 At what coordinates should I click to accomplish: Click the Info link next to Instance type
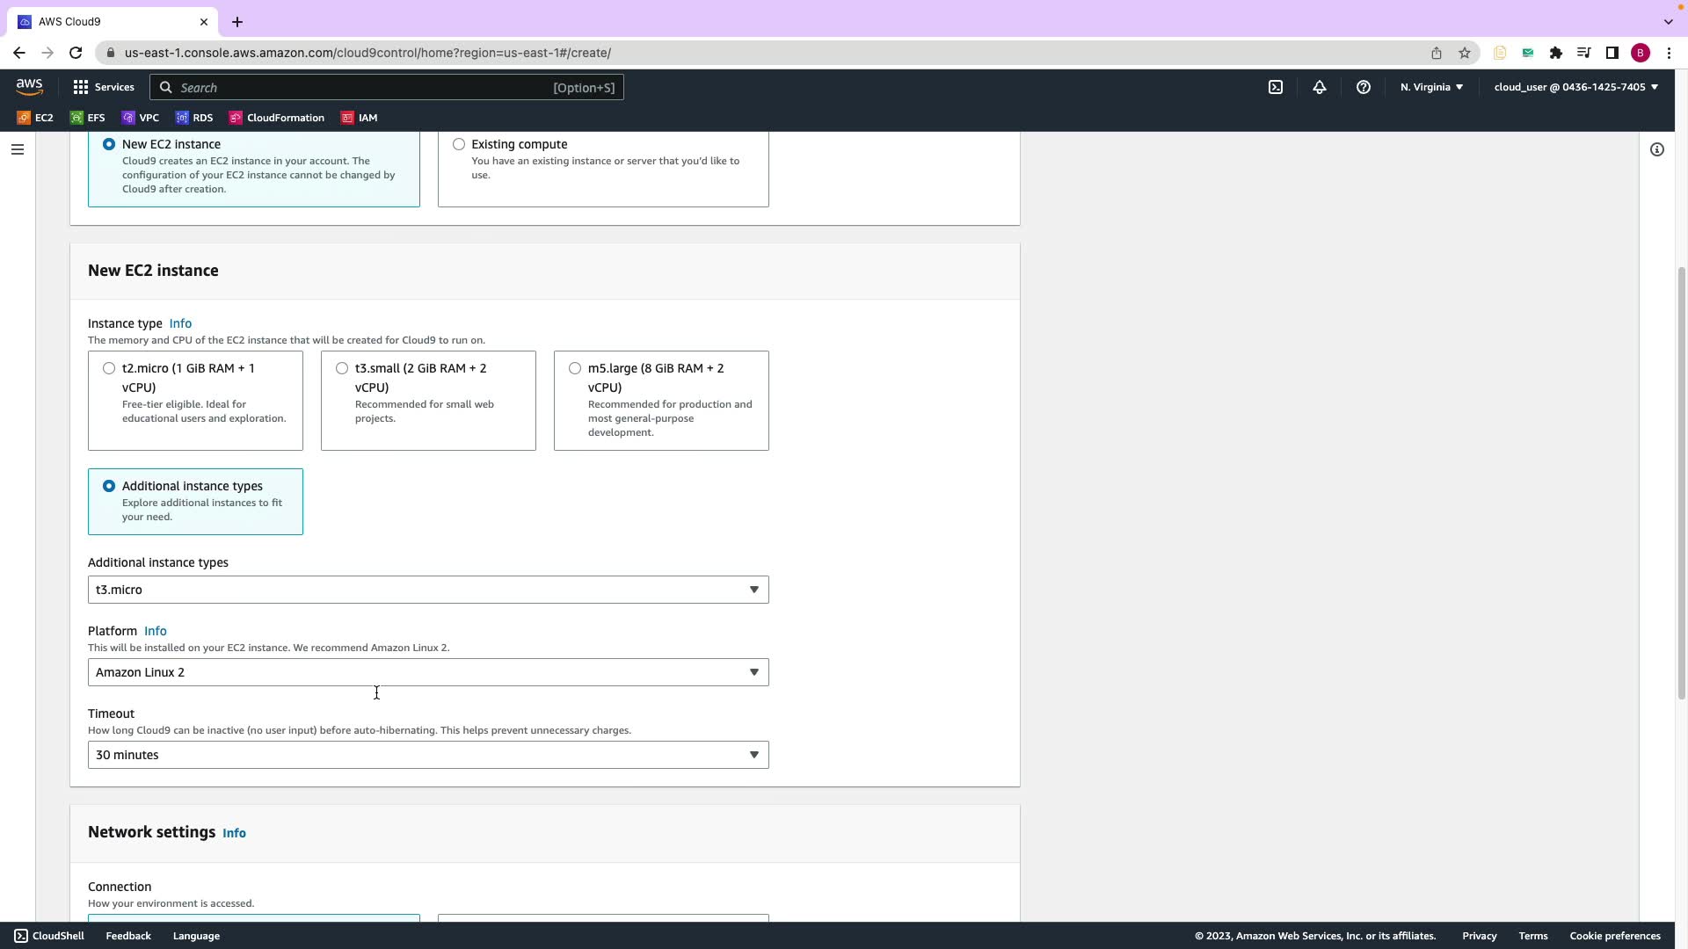pos(180,323)
